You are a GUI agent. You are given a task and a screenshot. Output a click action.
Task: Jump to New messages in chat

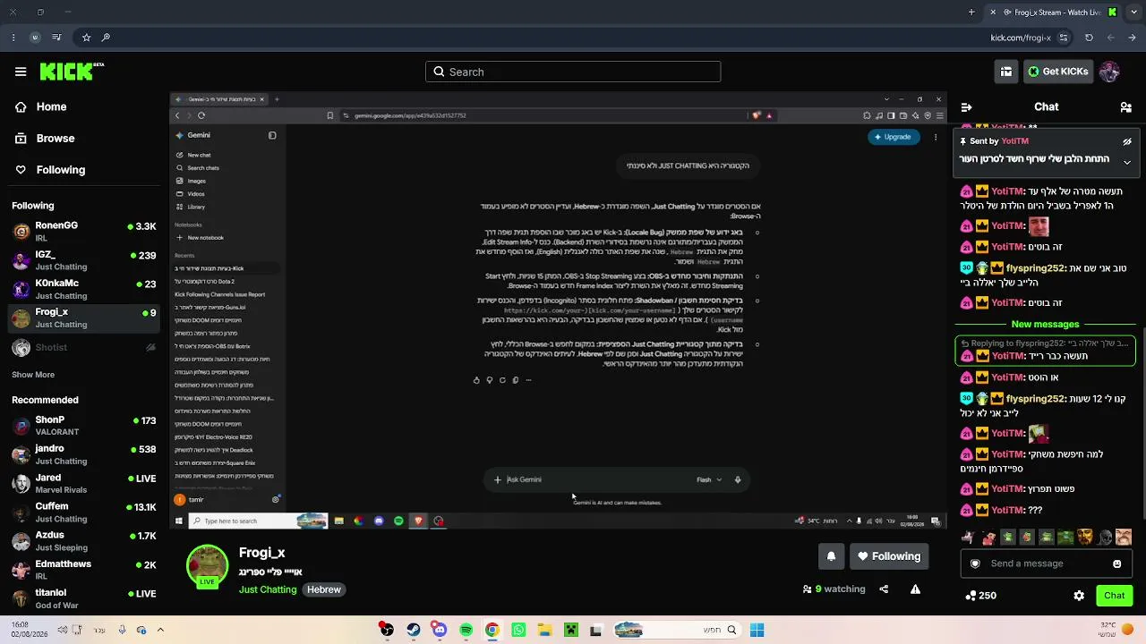(1045, 324)
